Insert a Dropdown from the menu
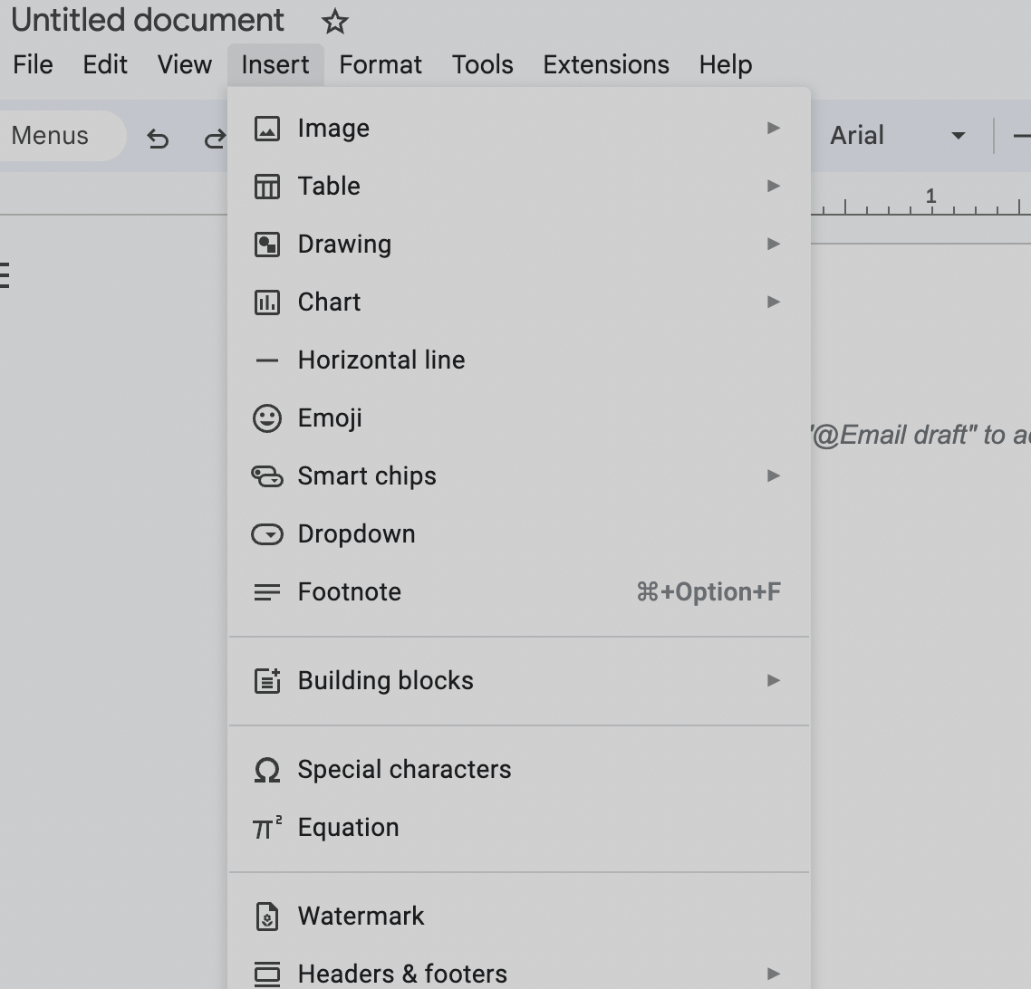 (x=355, y=533)
